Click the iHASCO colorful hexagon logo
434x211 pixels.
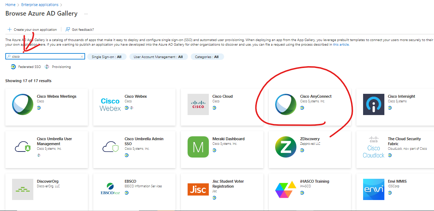click(286, 189)
